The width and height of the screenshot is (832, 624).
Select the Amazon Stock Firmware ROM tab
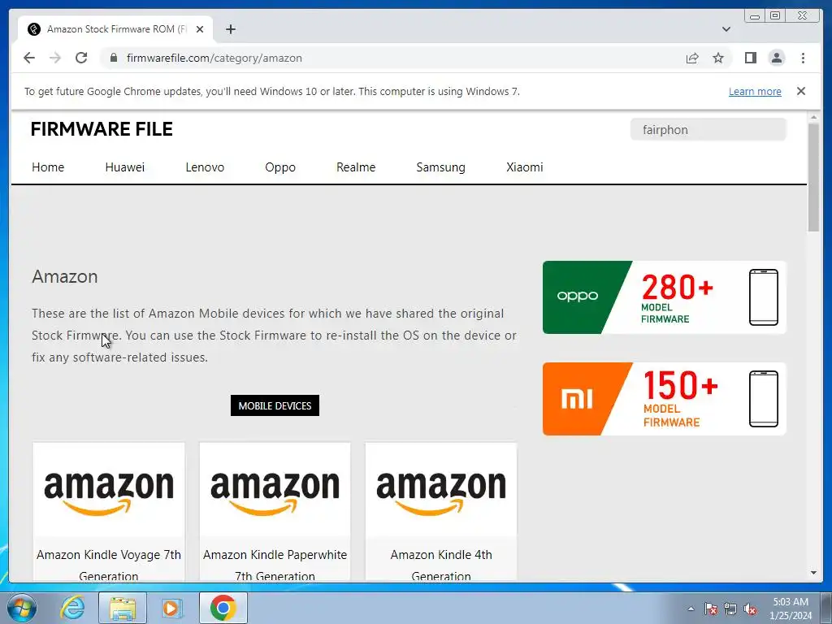[x=115, y=29]
